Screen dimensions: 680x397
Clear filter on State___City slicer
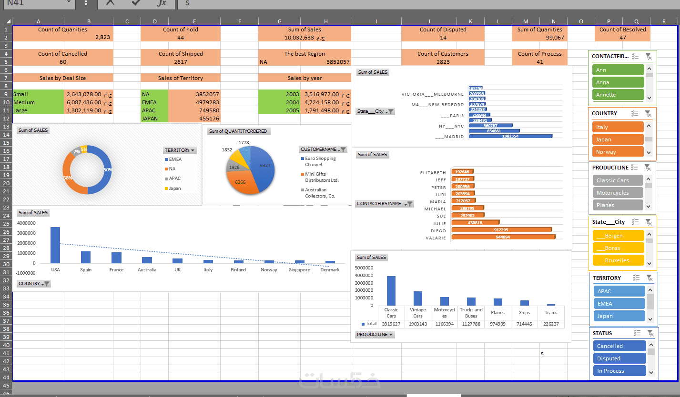point(648,222)
